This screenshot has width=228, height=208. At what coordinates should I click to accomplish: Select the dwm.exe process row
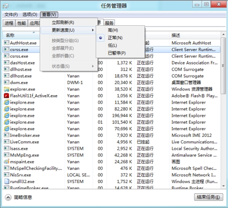[112, 82]
